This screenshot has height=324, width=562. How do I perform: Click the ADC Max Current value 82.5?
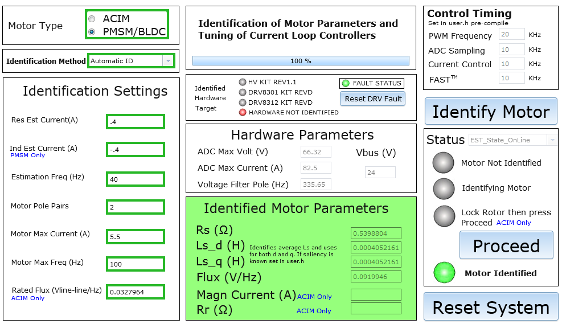point(316,168)
